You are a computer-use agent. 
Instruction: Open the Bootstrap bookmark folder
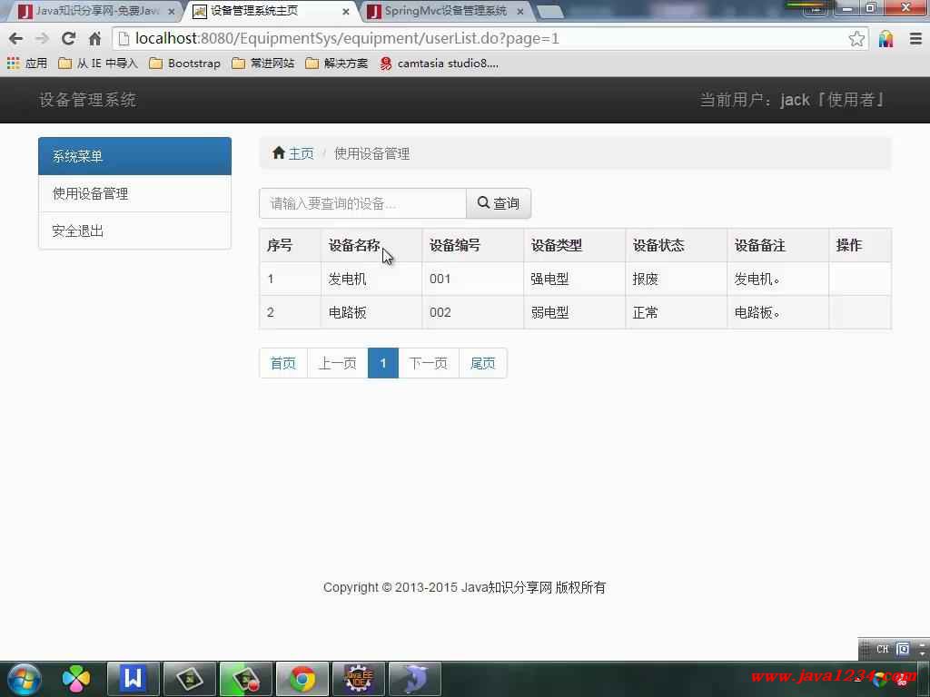184,64
